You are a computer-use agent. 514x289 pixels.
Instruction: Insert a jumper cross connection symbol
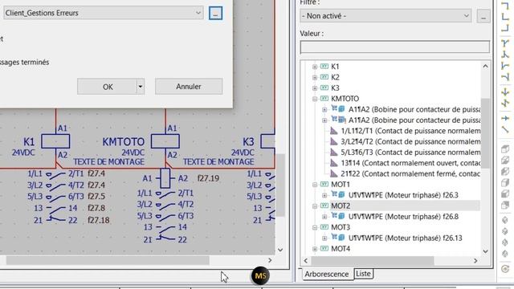point(505,92)
